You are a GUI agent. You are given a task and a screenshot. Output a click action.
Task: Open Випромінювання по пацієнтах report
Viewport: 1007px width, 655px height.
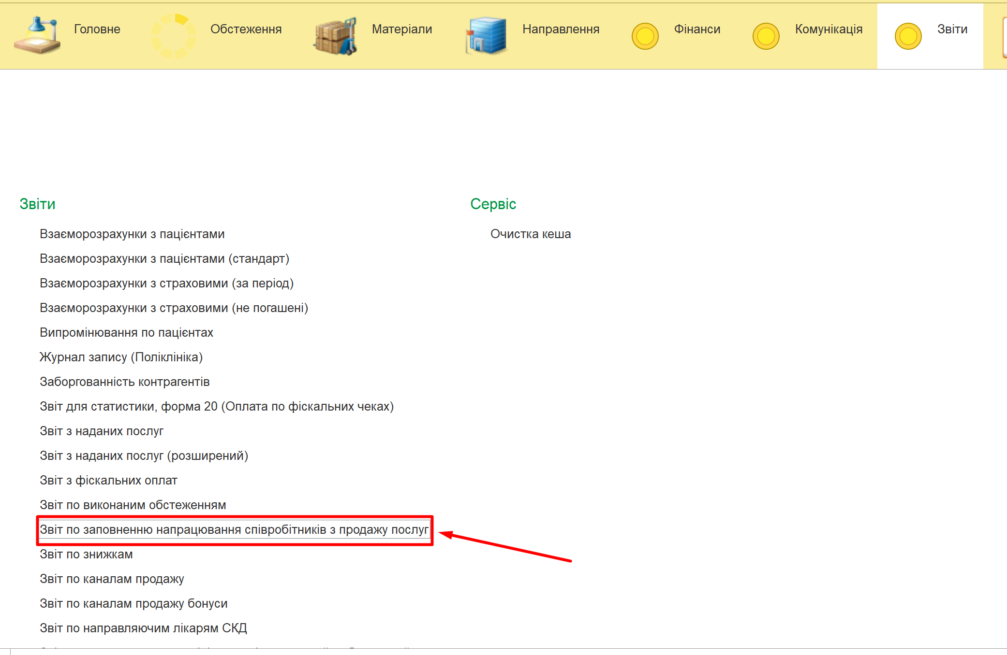[126, 332]
